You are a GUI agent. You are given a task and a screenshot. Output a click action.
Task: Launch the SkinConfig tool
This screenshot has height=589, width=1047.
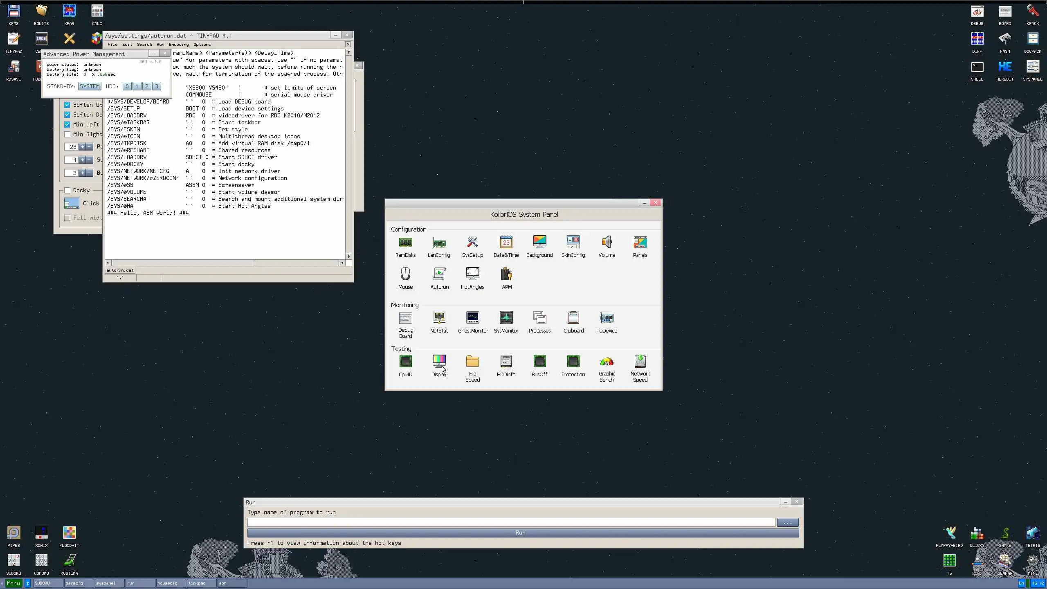[573, 243]
